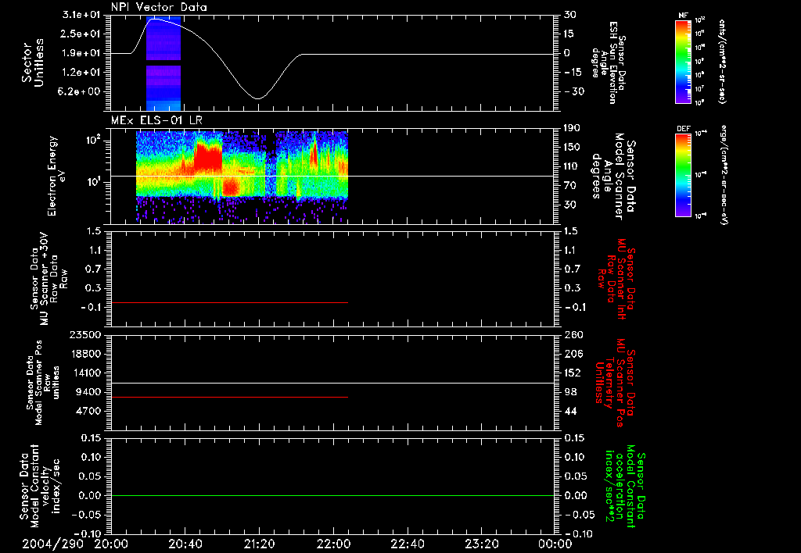The height and width of the screenshot is (553, 801).
Task: Click the 'ESH Sun Elevation Angle' axis label
Action: click(609, 62)
